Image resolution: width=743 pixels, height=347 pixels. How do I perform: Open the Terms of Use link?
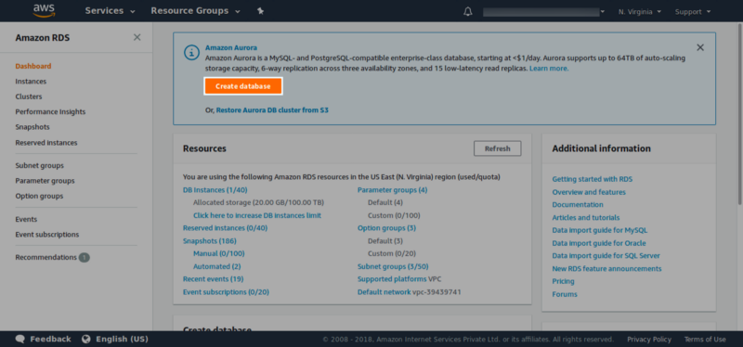[x=705, y=339]
